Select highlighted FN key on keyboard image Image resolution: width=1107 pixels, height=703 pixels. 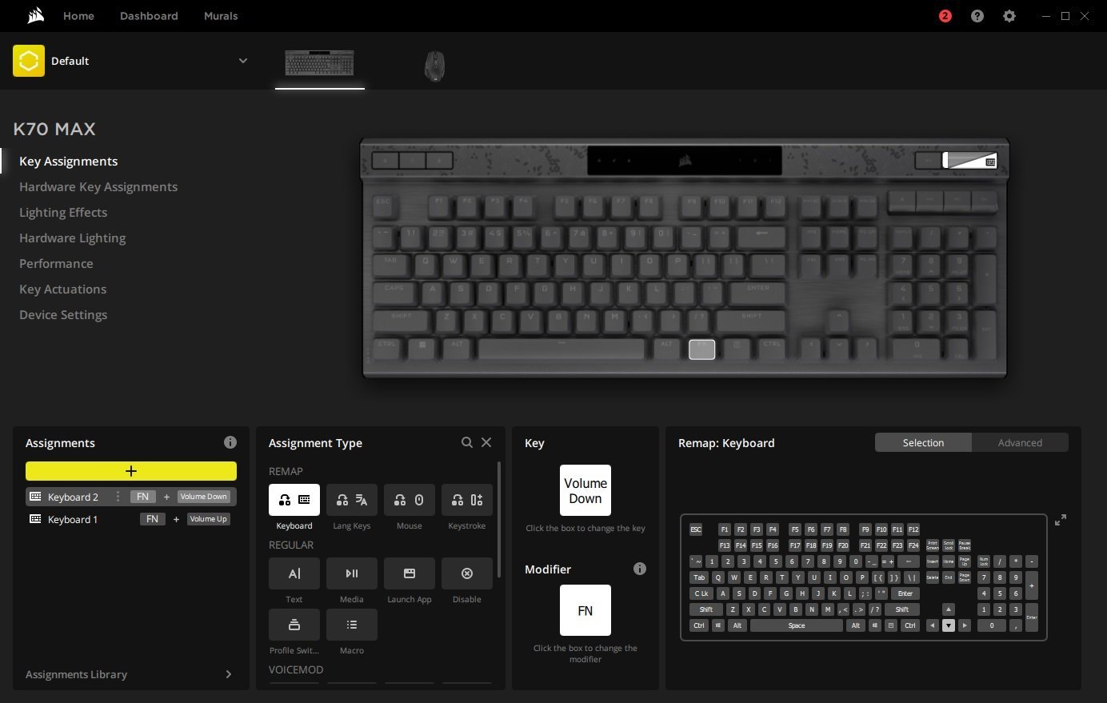pos(702,349)
